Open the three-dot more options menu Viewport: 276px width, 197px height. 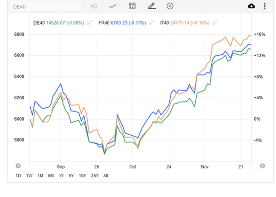pyautogui.click(x=264, y=6)
